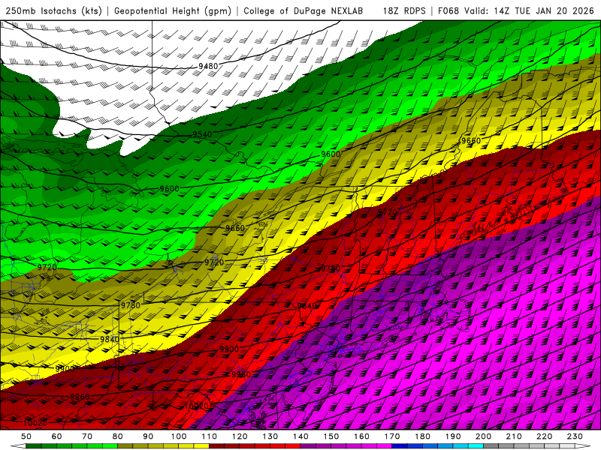Click the '18Z RDPS' model run label
The width and height of the screenshot is (601, 450).
point(404,11)
